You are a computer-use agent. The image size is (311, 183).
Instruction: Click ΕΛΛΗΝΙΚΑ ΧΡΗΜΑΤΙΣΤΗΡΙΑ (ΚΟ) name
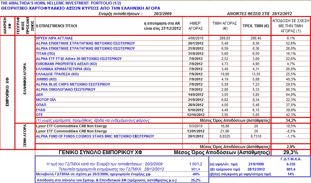63,69
